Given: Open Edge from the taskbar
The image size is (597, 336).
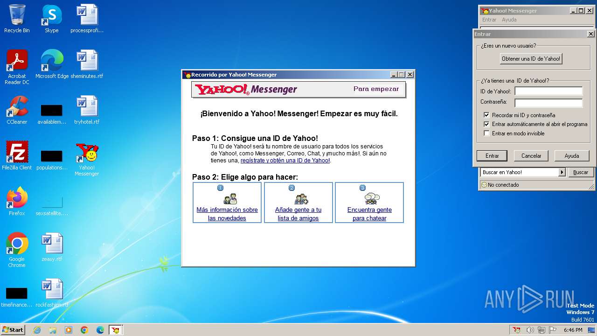Looking at the screenshot, I should 100,330.
